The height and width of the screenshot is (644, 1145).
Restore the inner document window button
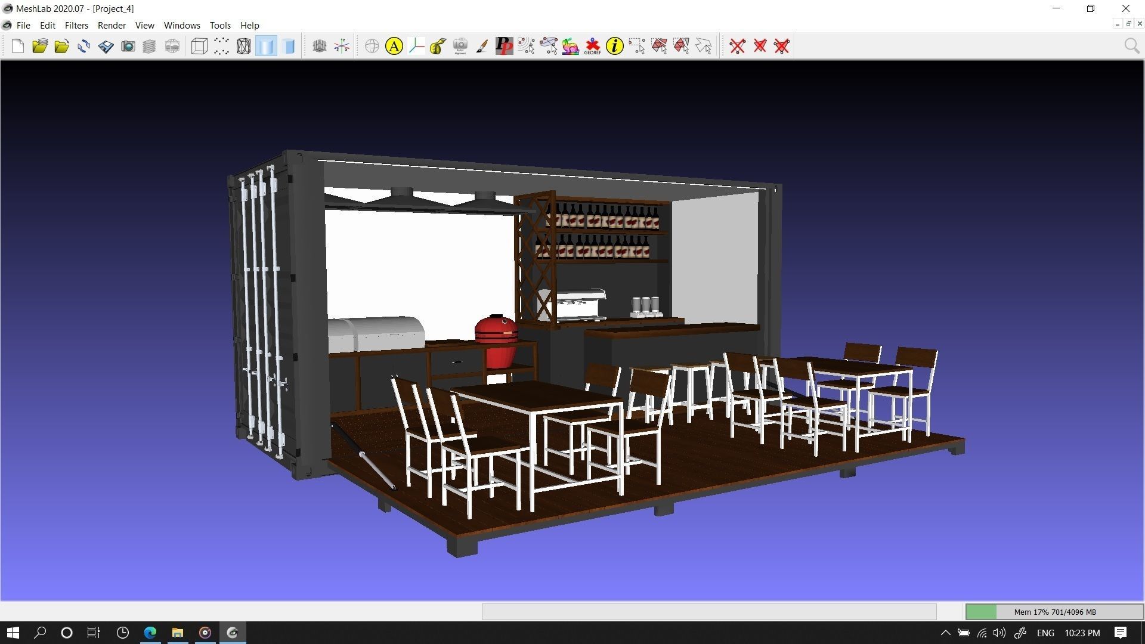point(1128,24)
